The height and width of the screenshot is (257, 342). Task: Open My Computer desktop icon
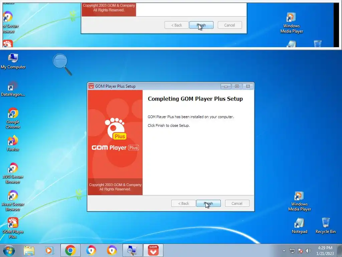tap(13, 61)
